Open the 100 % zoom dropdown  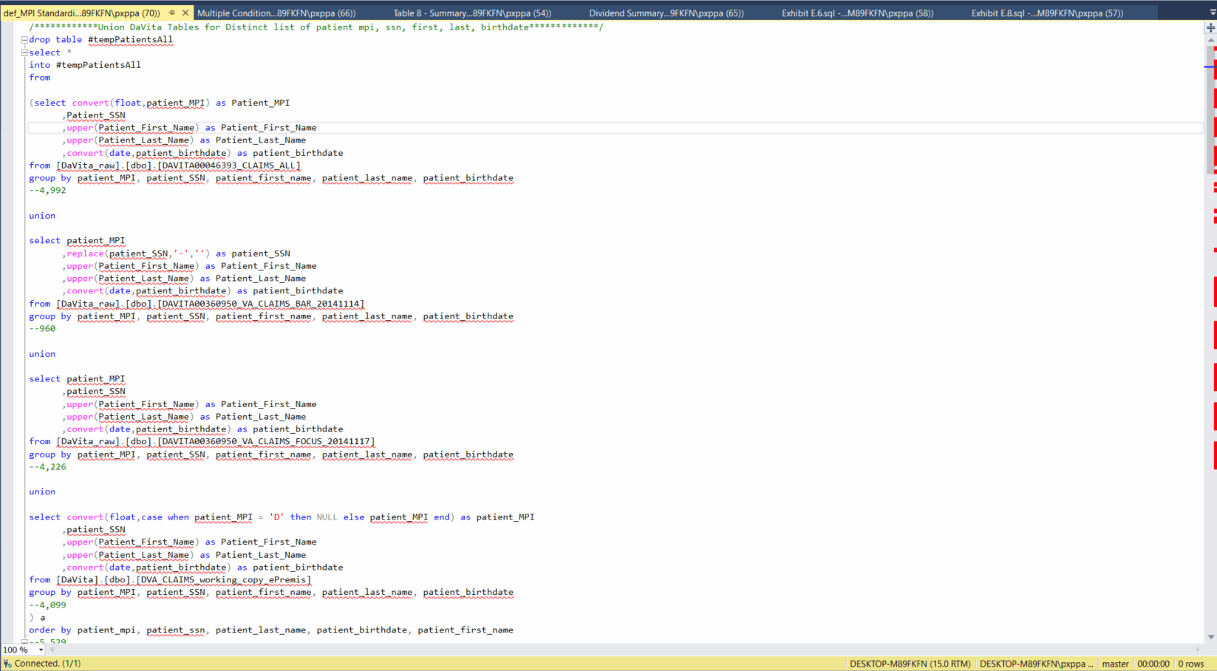(41, 650)
